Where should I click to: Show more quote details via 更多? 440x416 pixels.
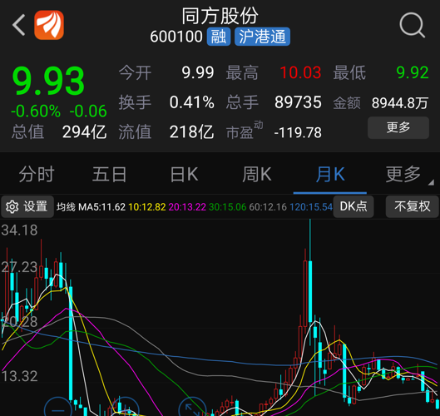tap(398, 128)
